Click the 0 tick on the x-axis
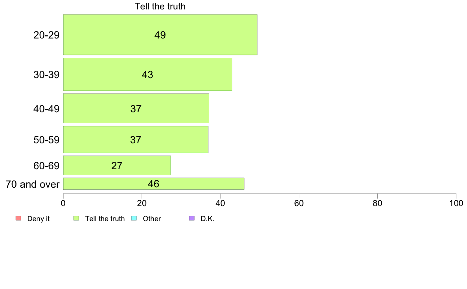 click(x=63, y=203)
